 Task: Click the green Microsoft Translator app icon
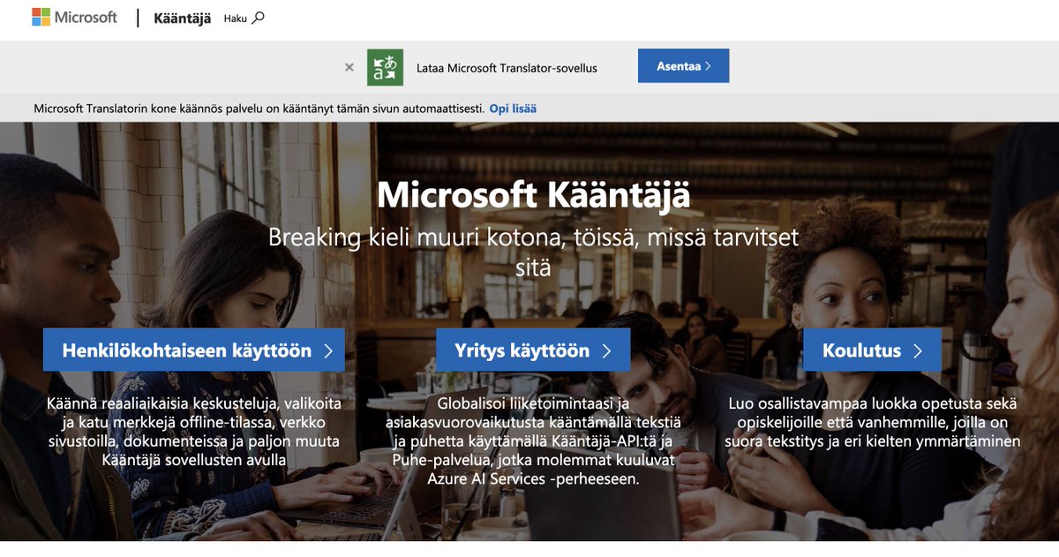tap(385, 67)
